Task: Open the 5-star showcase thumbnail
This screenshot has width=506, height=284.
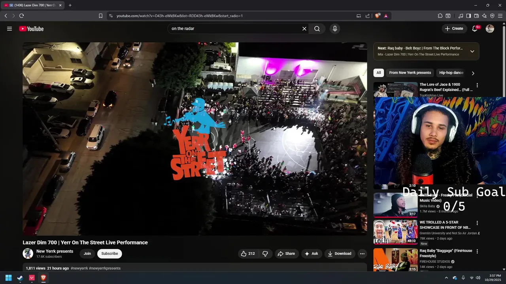Action: coord(395,232)
